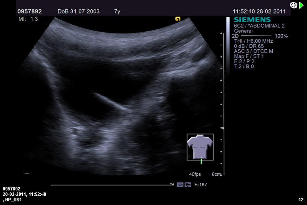Viewport: 307px width, 205px height.
Task: Select the 6C2 / *ABDOMINAL 2 preset label
Action: coord(259,26)
